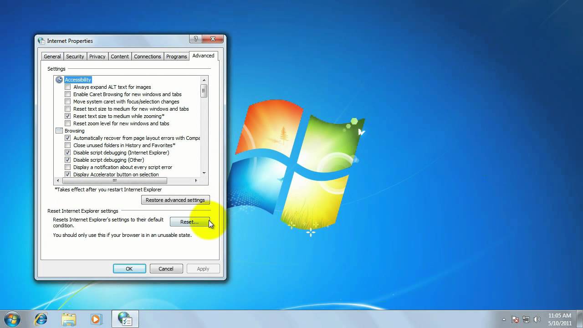Confirm with the OK button
This screenshot has width=583, height=328.
click(x=129, y=269)
